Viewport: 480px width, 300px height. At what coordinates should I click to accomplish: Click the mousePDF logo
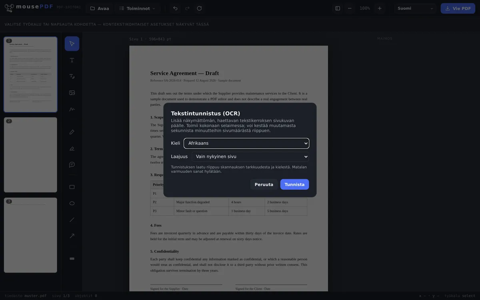pos(28,8)
